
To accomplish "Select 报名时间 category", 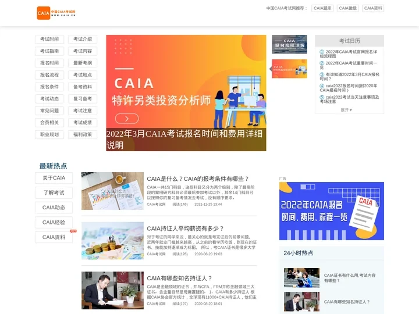I will pyautogui.click(x=49, y=63).
